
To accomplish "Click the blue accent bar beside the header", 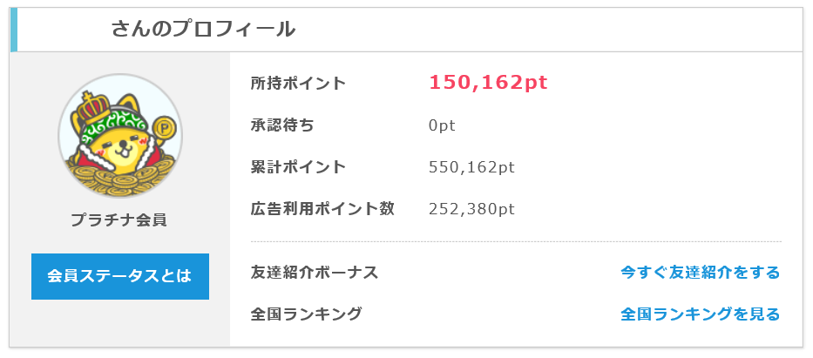I will (x=13, y=30).
